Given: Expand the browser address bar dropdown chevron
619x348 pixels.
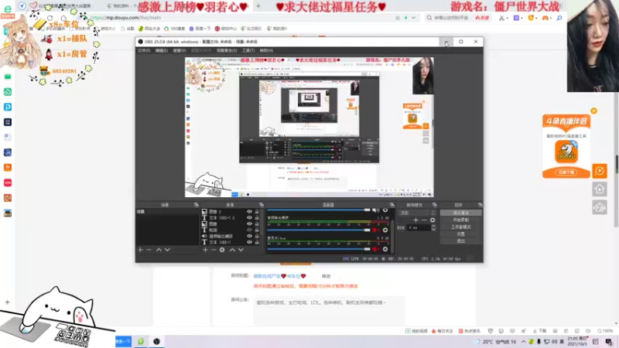Looking at the screenshot, I should [x=413, y=18].
